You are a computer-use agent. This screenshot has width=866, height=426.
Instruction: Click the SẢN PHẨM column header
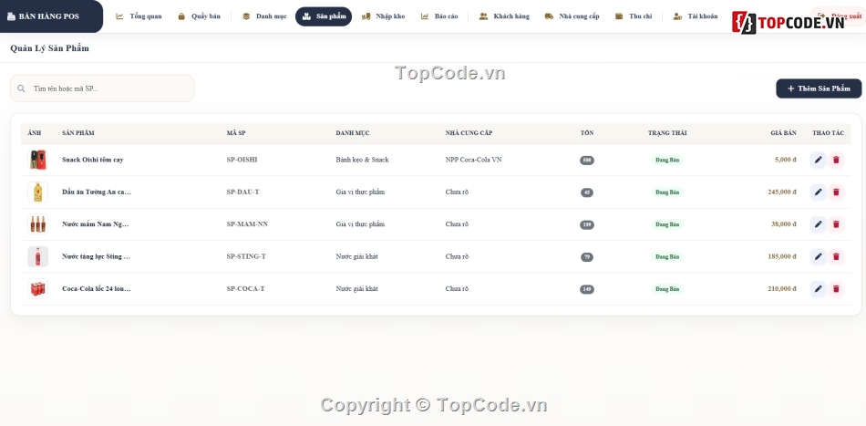tap(77, 133)
